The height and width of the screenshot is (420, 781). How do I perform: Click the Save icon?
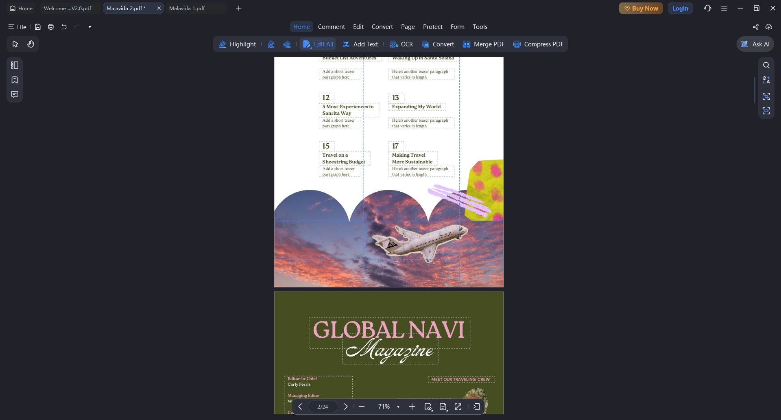(x=38, y=27)
